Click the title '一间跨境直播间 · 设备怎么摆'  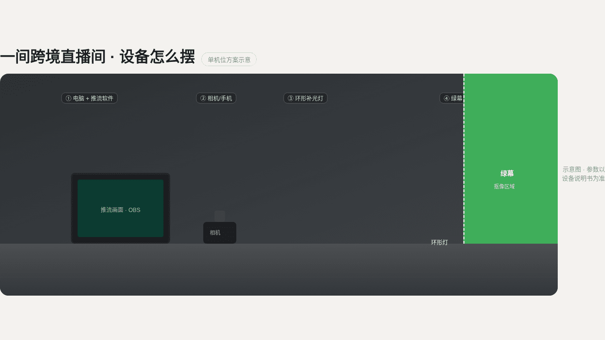[97, 57]
